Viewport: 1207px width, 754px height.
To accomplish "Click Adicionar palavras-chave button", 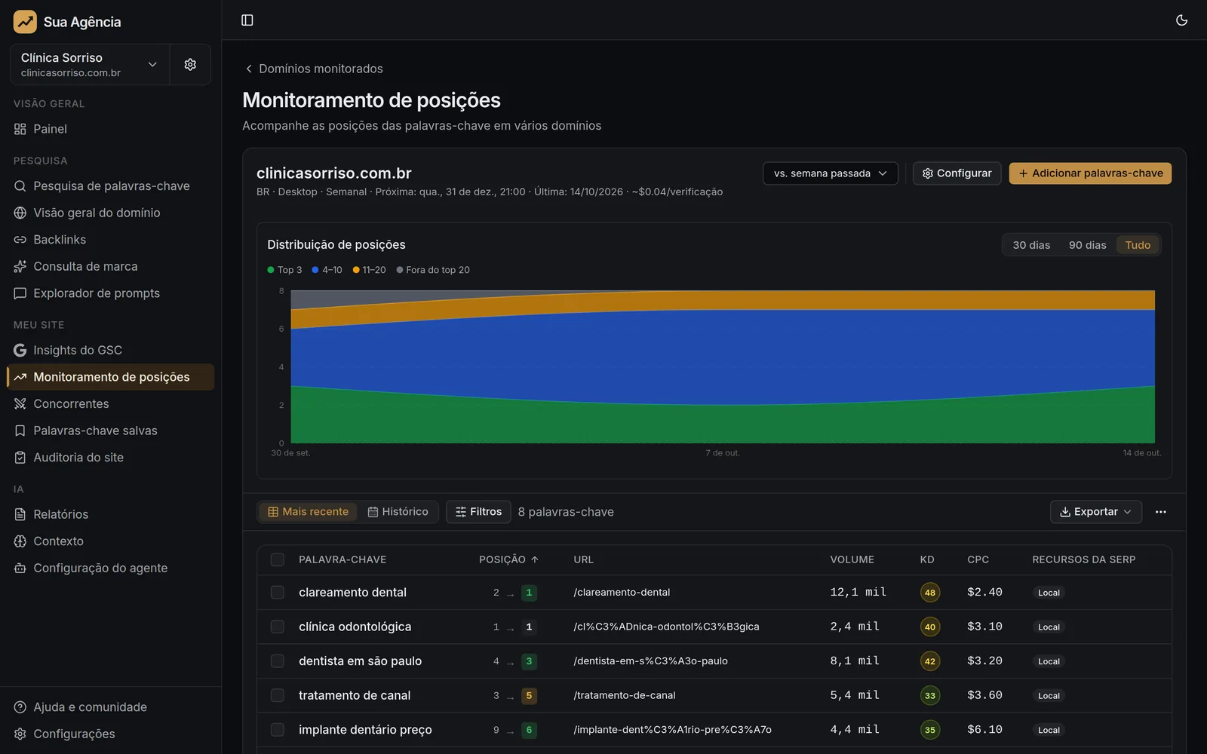I will (x=1090, y=173).
